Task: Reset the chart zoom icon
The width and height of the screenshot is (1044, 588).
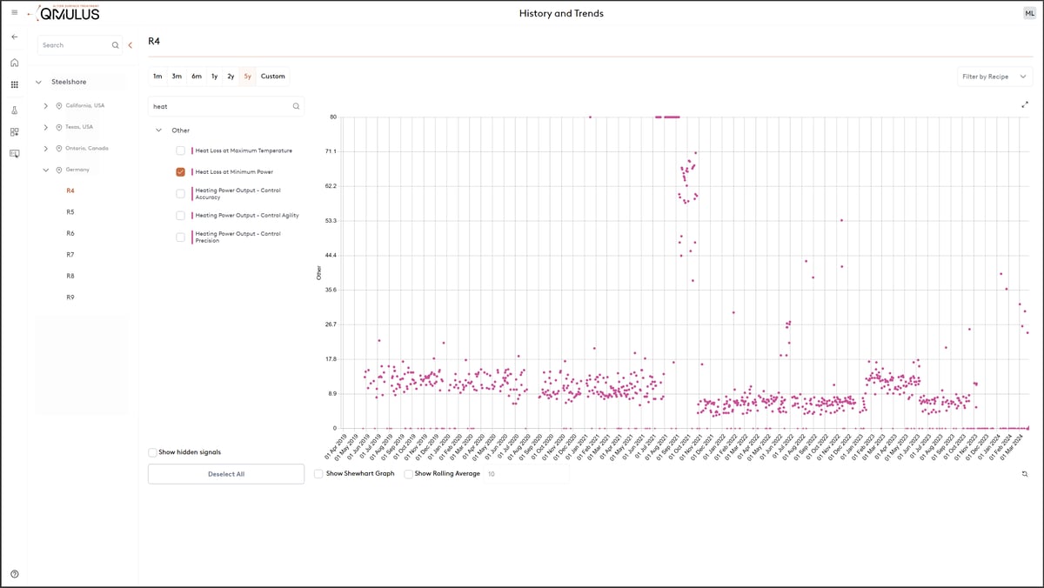Action: tap(1025, 473)
